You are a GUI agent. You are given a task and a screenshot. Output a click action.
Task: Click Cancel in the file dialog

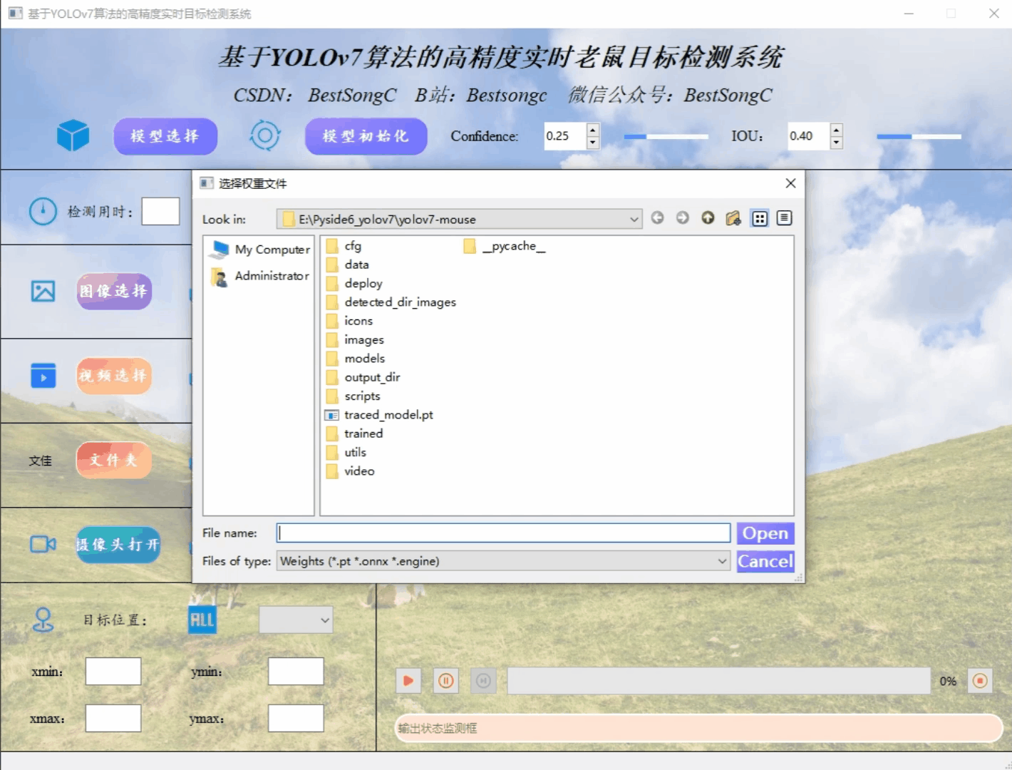[x=765, y=561]
